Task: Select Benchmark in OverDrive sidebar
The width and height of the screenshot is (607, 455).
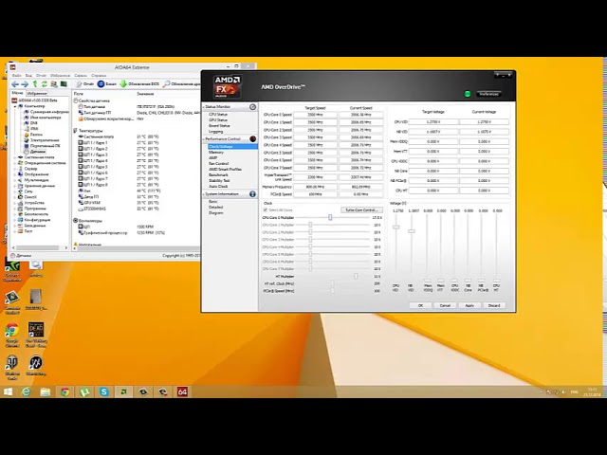Action: point(218,174)
